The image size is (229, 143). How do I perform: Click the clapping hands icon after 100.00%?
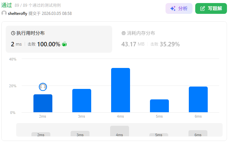click(65, 44)
